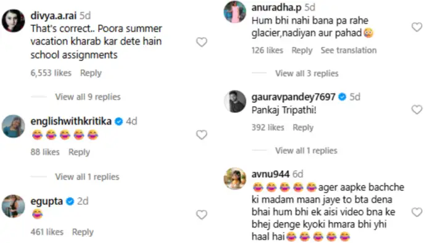Like avnu944's comment heart icon

click(x=417, y=212)
